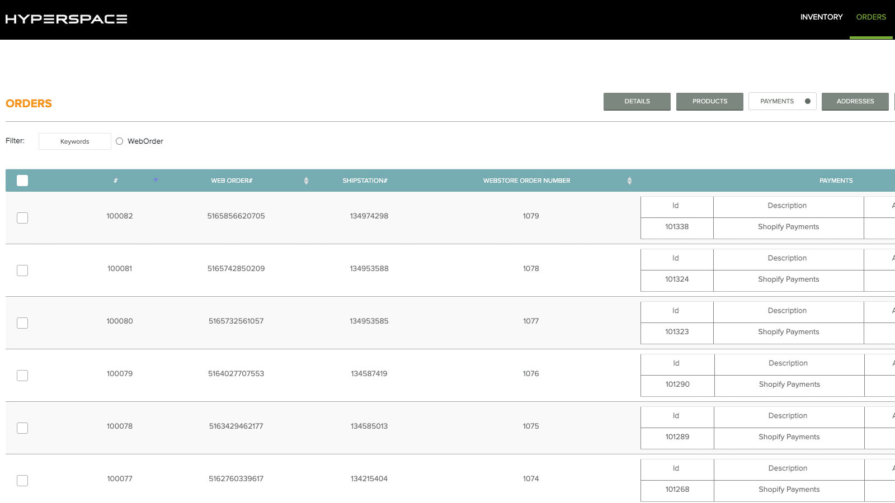Screen dimensions: 895x503
Task: Click Shopify Payments for payment 101290
Action: tap(789, 384)
